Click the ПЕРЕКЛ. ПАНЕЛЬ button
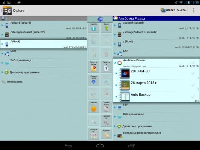 tap(173, 10)
